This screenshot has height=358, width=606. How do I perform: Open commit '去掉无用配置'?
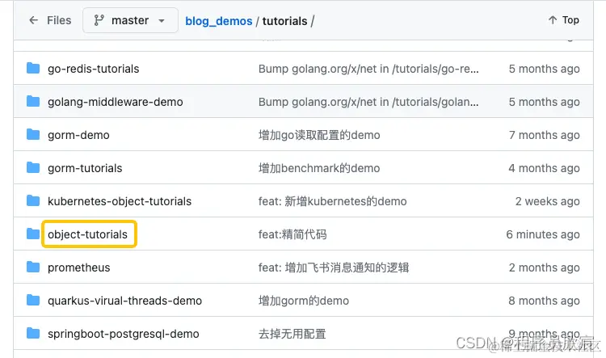[x=292, y=334]
